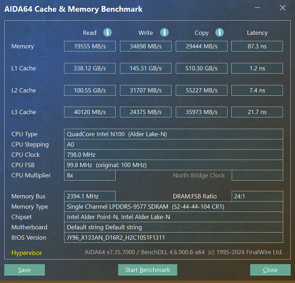Select the Memory Read result field
This screenshot has height=283, width=295.
click(90, 46)
